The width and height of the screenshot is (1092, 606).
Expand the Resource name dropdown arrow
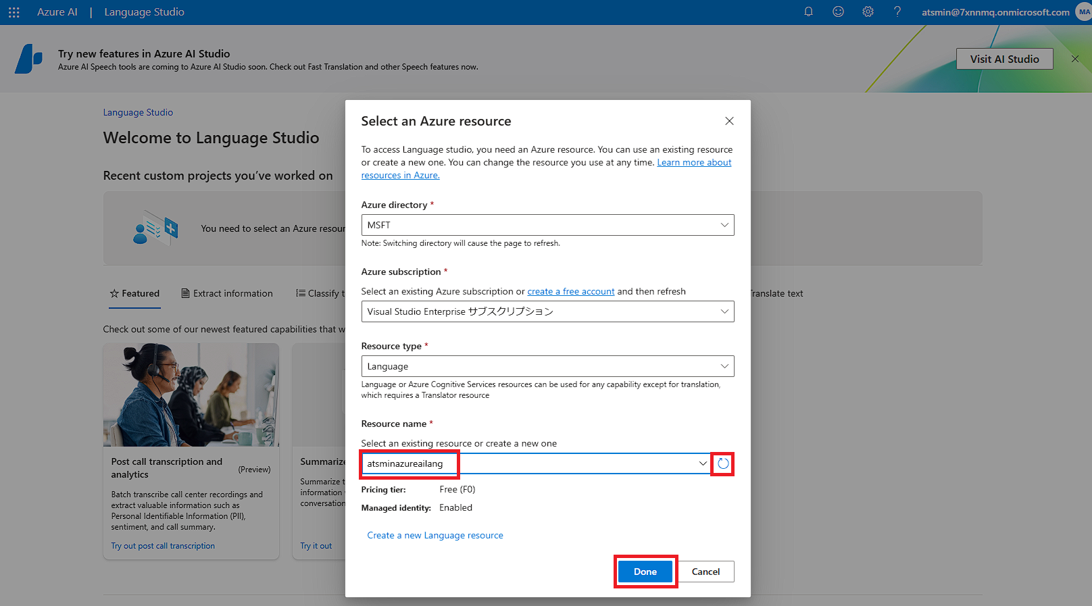pyautogui.click(x=703, y=463)
